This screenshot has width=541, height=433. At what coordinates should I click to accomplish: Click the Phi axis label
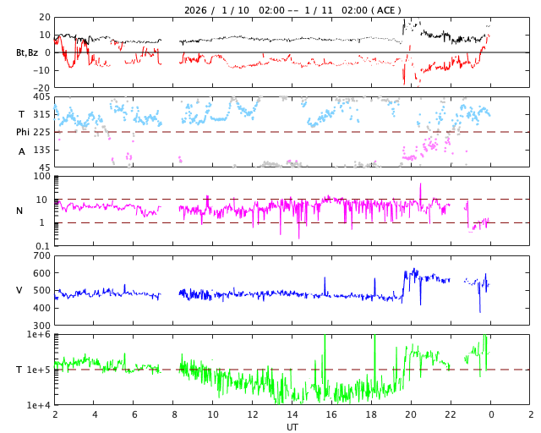(x=23, y=132)
